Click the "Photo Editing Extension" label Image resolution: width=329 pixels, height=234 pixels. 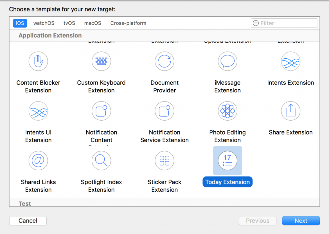[x=228, y=136]
